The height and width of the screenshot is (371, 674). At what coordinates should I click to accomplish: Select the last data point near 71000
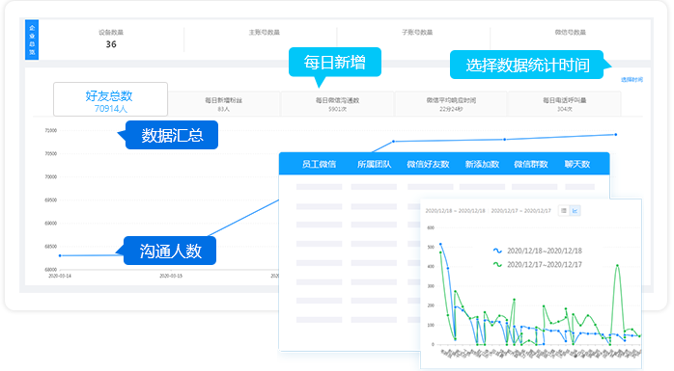615,135
